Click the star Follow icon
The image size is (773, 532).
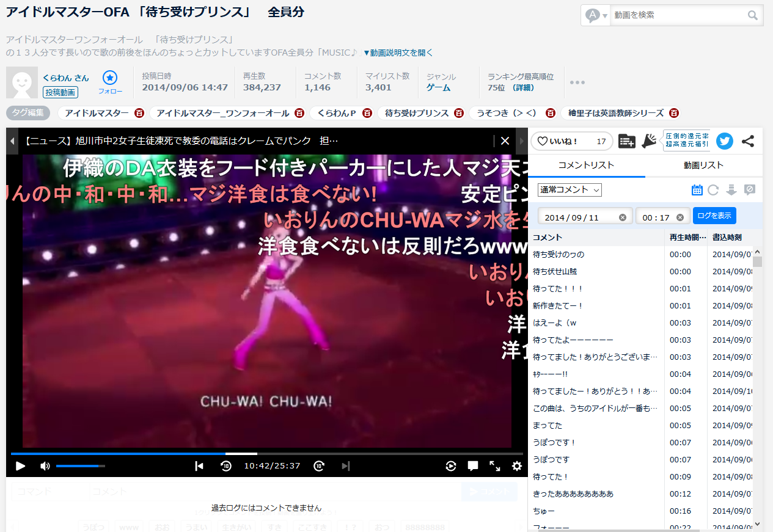coord(110,78)
